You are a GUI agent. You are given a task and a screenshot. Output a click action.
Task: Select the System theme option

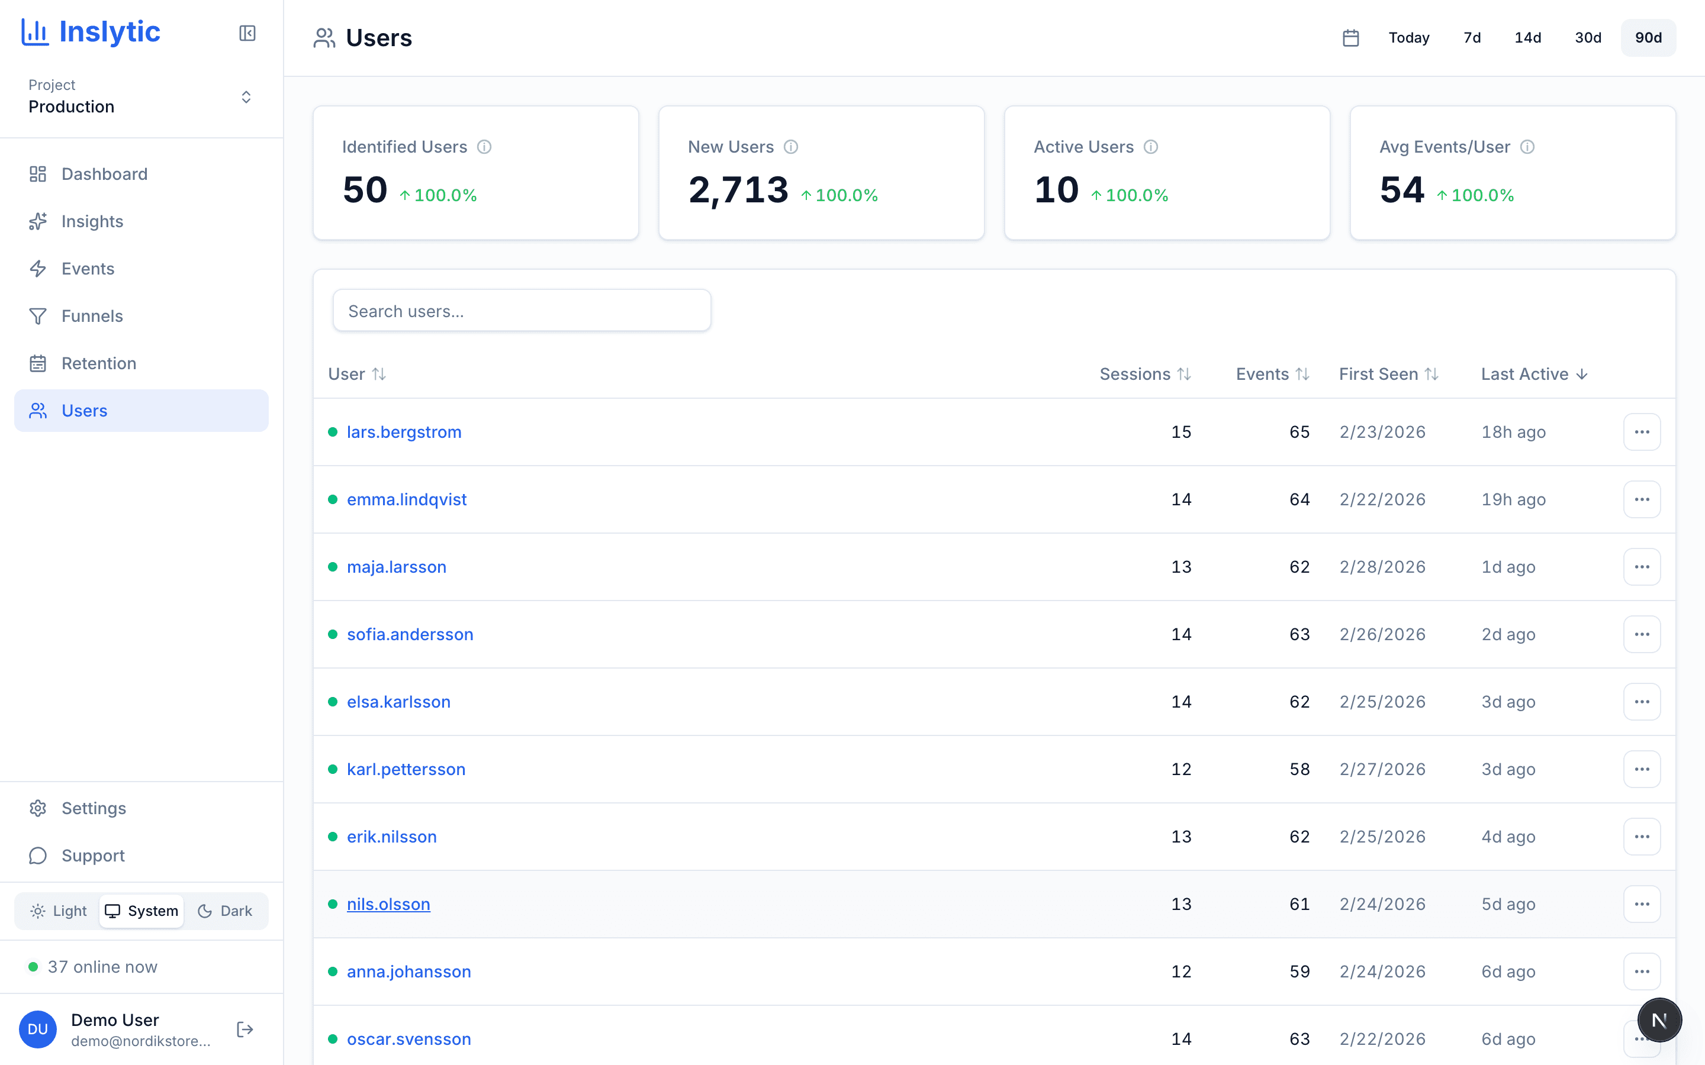(141, 910)
